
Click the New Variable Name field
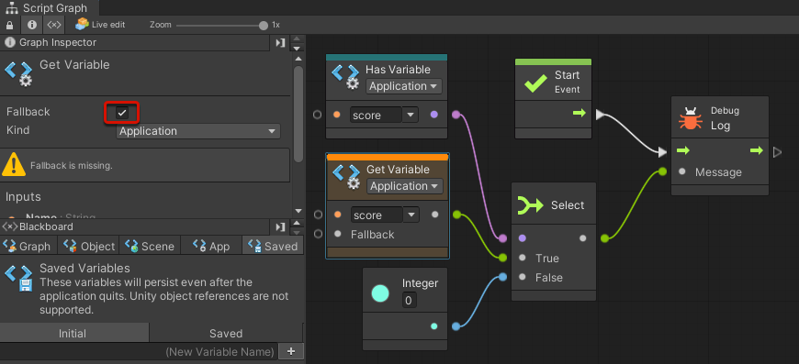(139, 352)
